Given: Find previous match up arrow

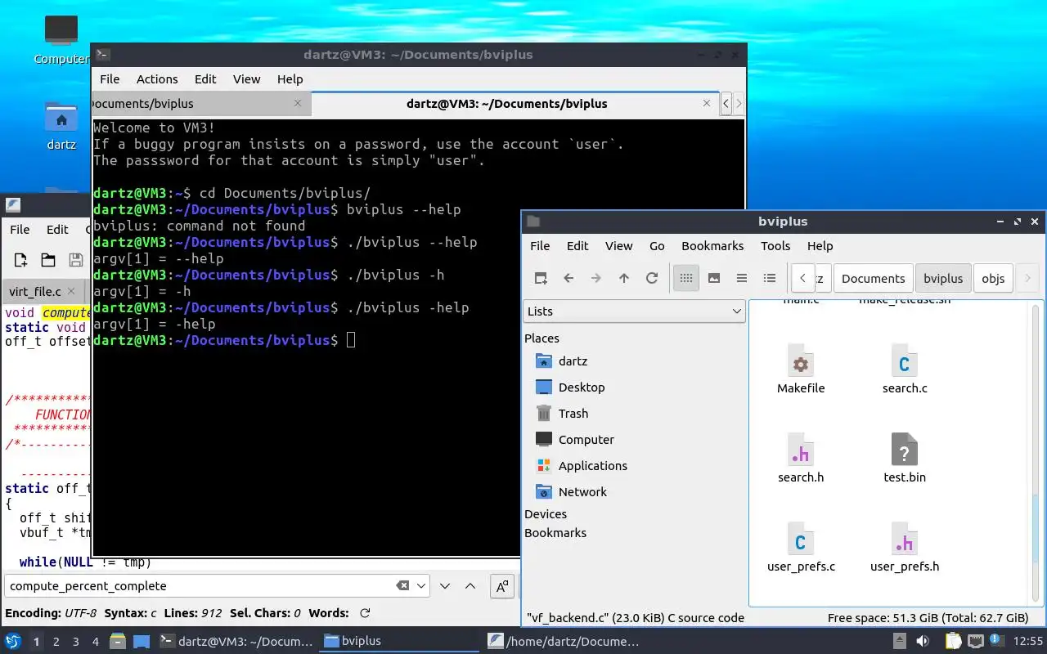Looking at the screenshot, I should tap(470, 585).
